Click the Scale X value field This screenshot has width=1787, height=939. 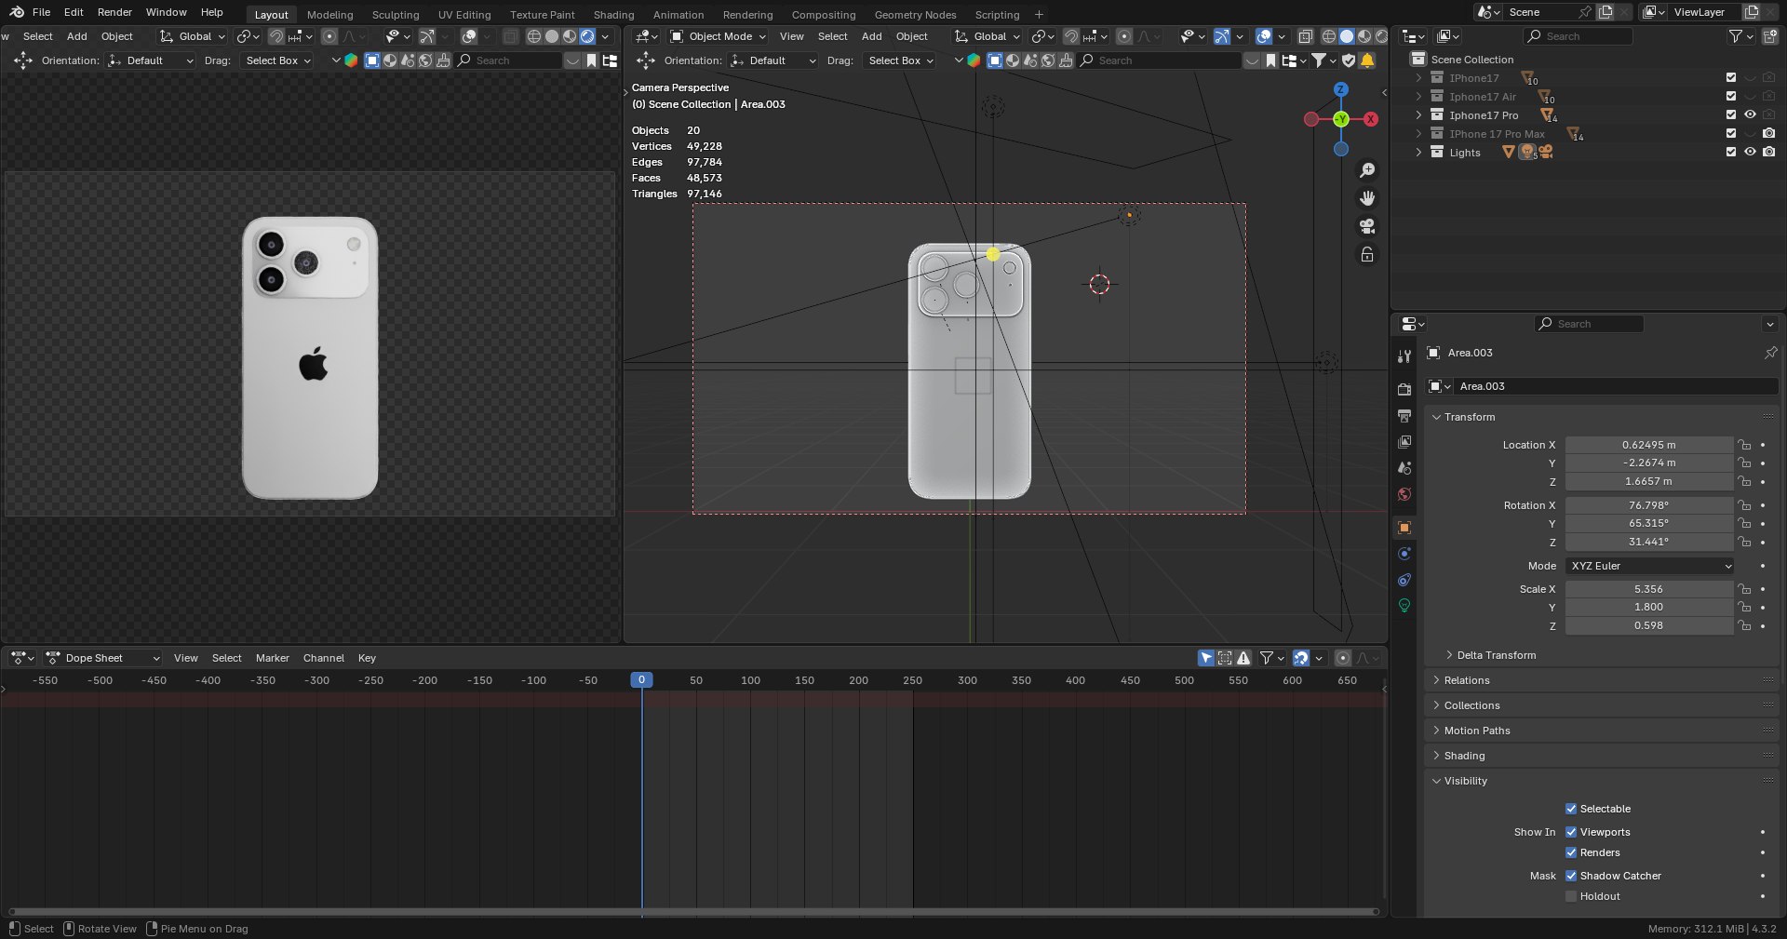point(1648,589)
